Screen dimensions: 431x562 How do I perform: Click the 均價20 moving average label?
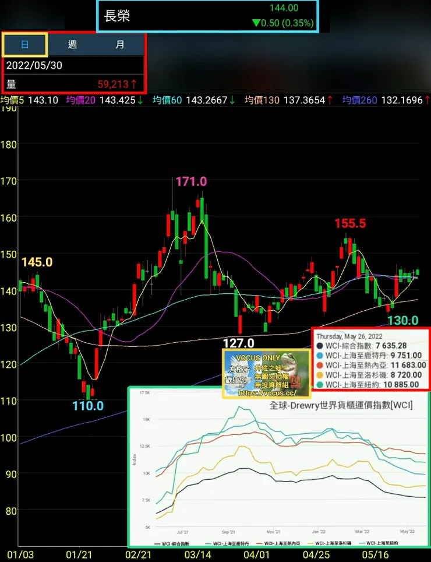tap(80, 100)
